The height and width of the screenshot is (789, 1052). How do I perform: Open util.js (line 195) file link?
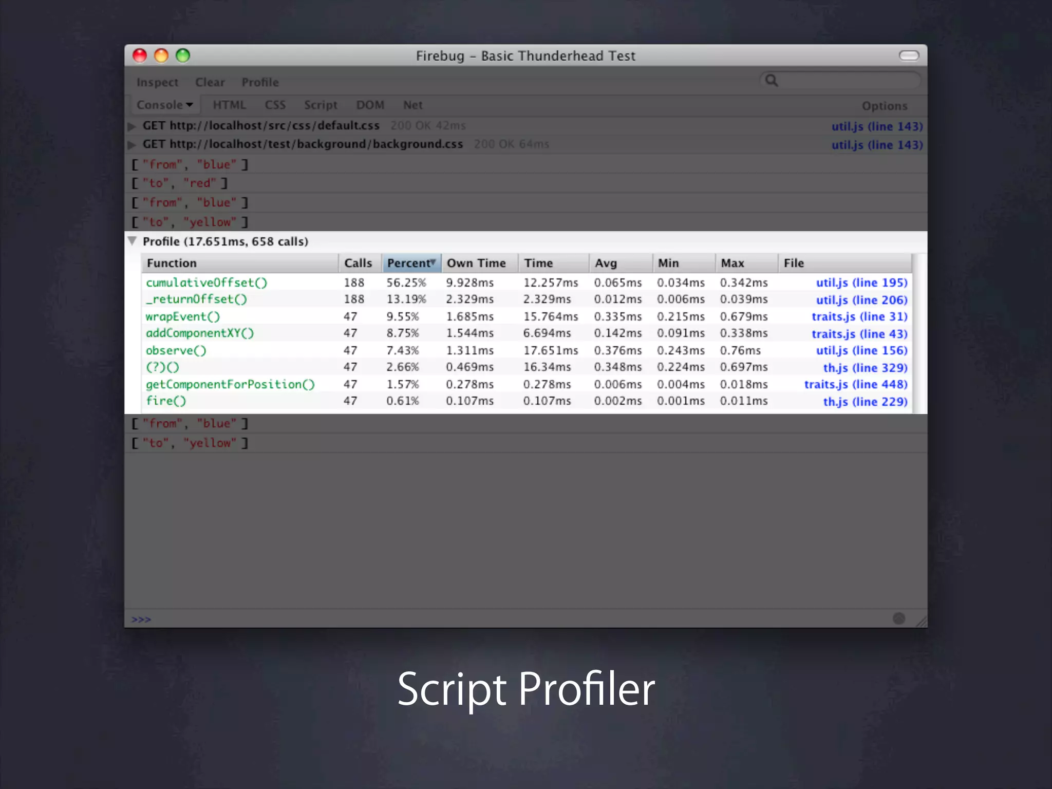(x=861, y=283)
